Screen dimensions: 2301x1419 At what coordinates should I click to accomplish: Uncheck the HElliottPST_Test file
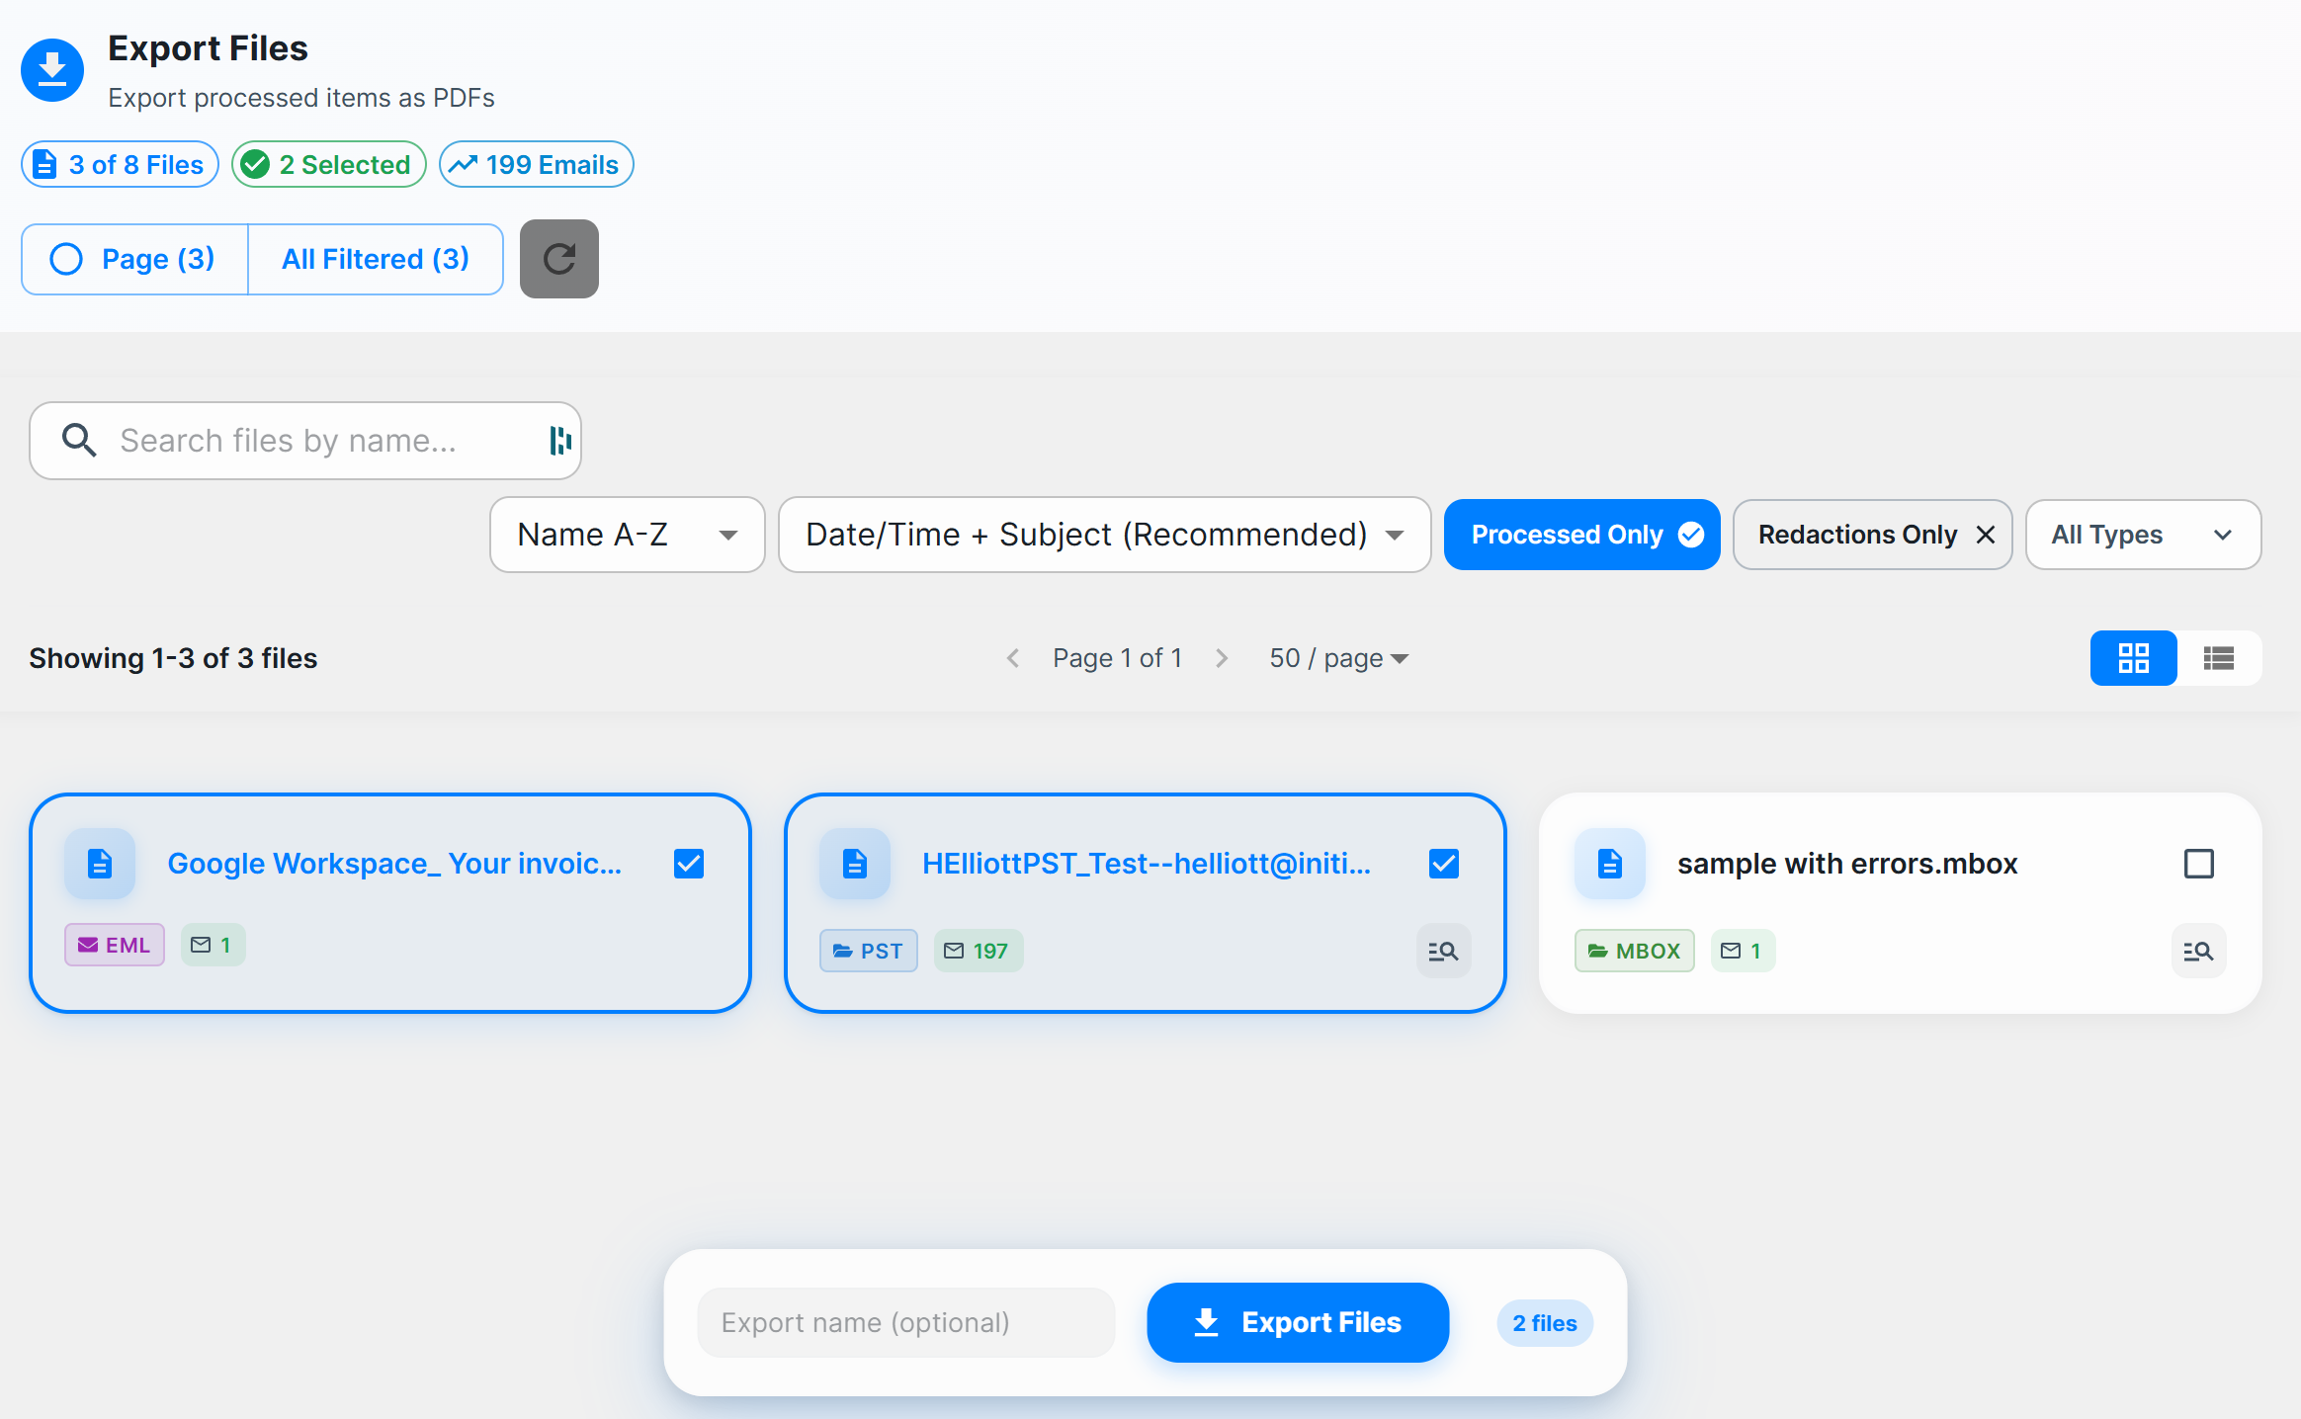pyautogui.click(x=1444, y=864)
